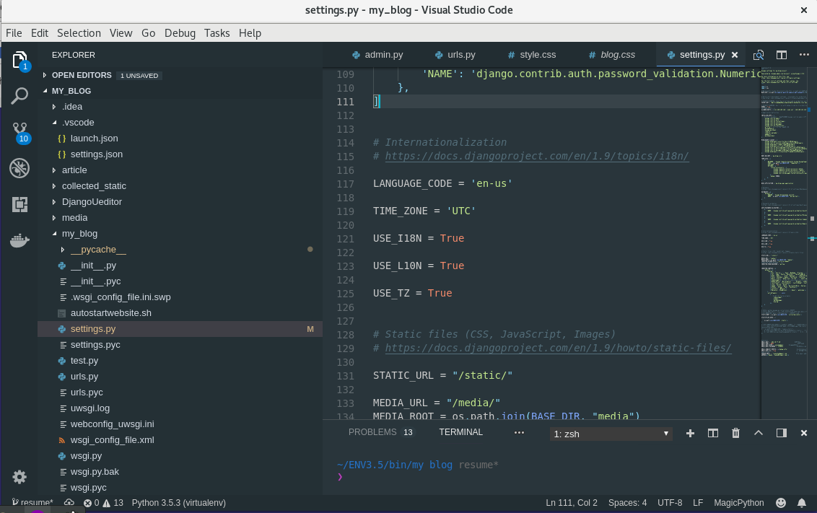The height and width of the screenshot is (513, 817).
Task: Split the editor using split icon
Action: click(781, 55)
